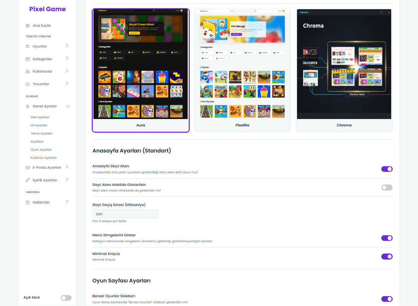Open Oyun Ayarları submenu item
Viewport: 418px width, 306px height.
pos(41,150)
